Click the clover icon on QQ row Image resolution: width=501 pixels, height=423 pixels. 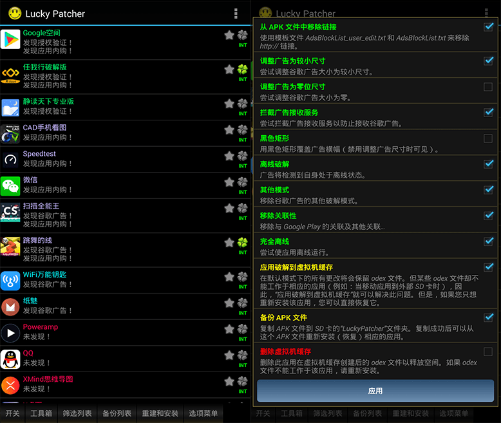(243, 355)
